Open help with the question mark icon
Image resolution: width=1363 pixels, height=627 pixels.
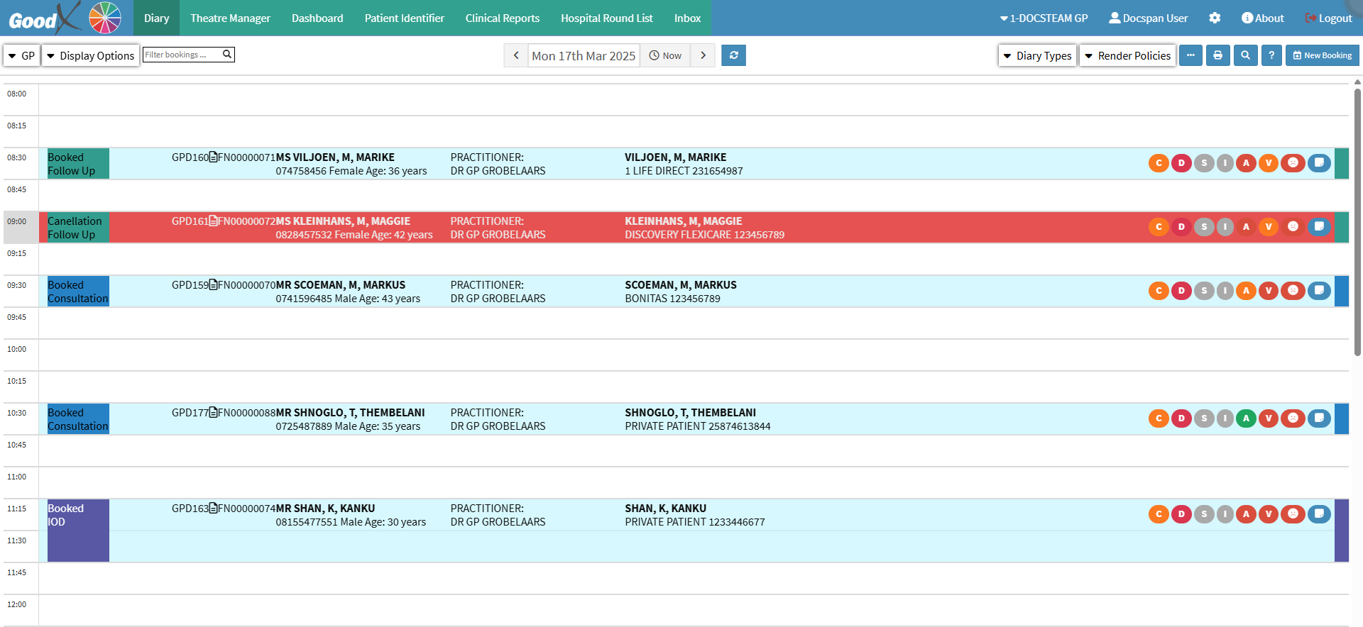(1271, 55)
